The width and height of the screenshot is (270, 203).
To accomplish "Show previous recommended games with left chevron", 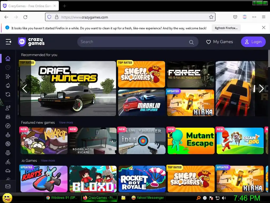I will pos(25,89).
